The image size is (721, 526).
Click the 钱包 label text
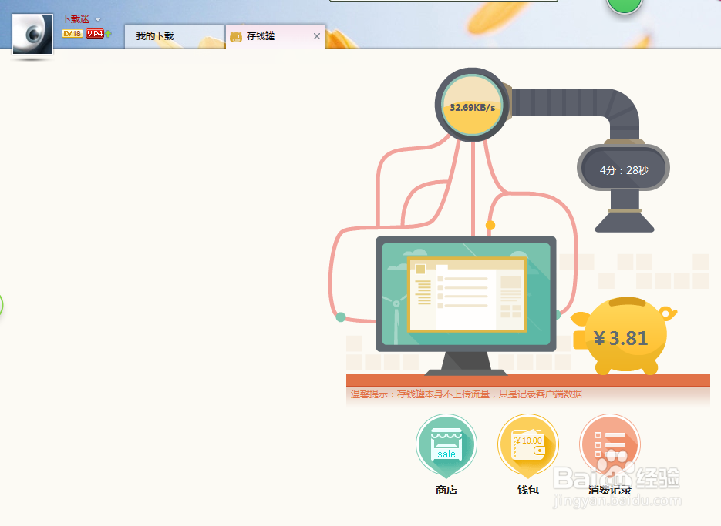point(528,490)
